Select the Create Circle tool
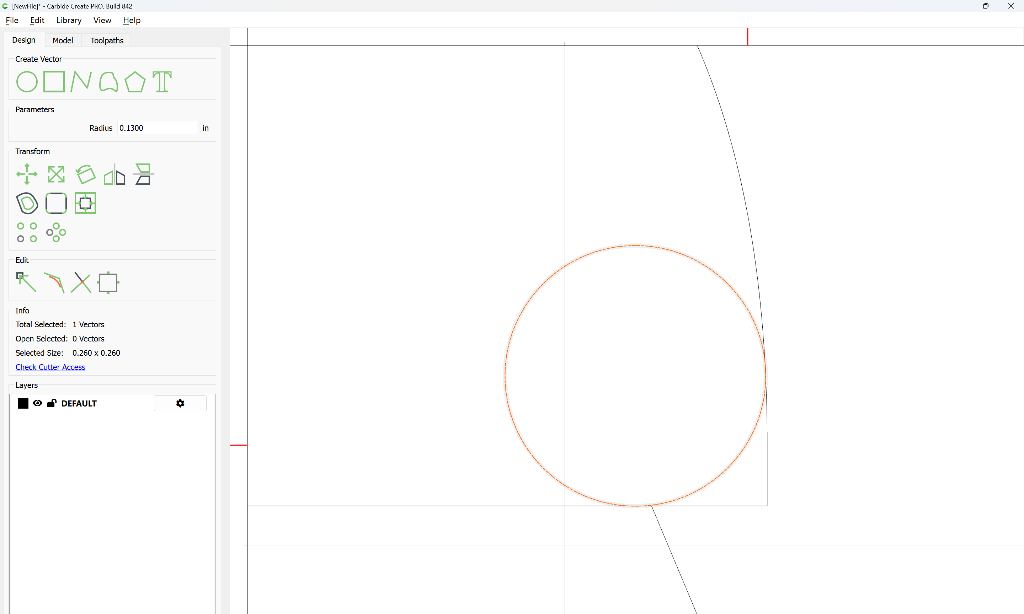The height and width of the screenshot is (614, 1024). point(27,81)
